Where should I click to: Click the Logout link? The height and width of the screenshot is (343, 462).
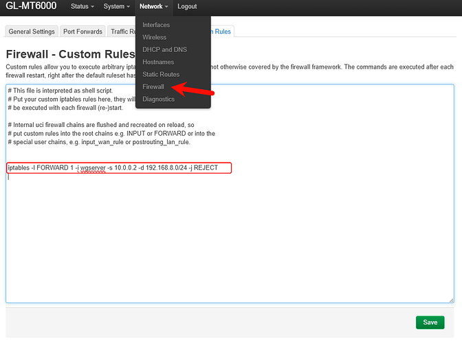186,6
